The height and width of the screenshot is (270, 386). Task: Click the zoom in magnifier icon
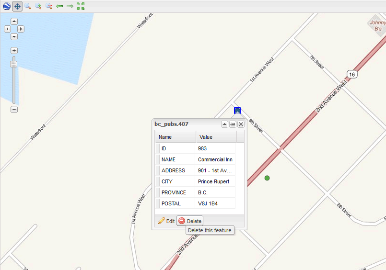[38, 6]
